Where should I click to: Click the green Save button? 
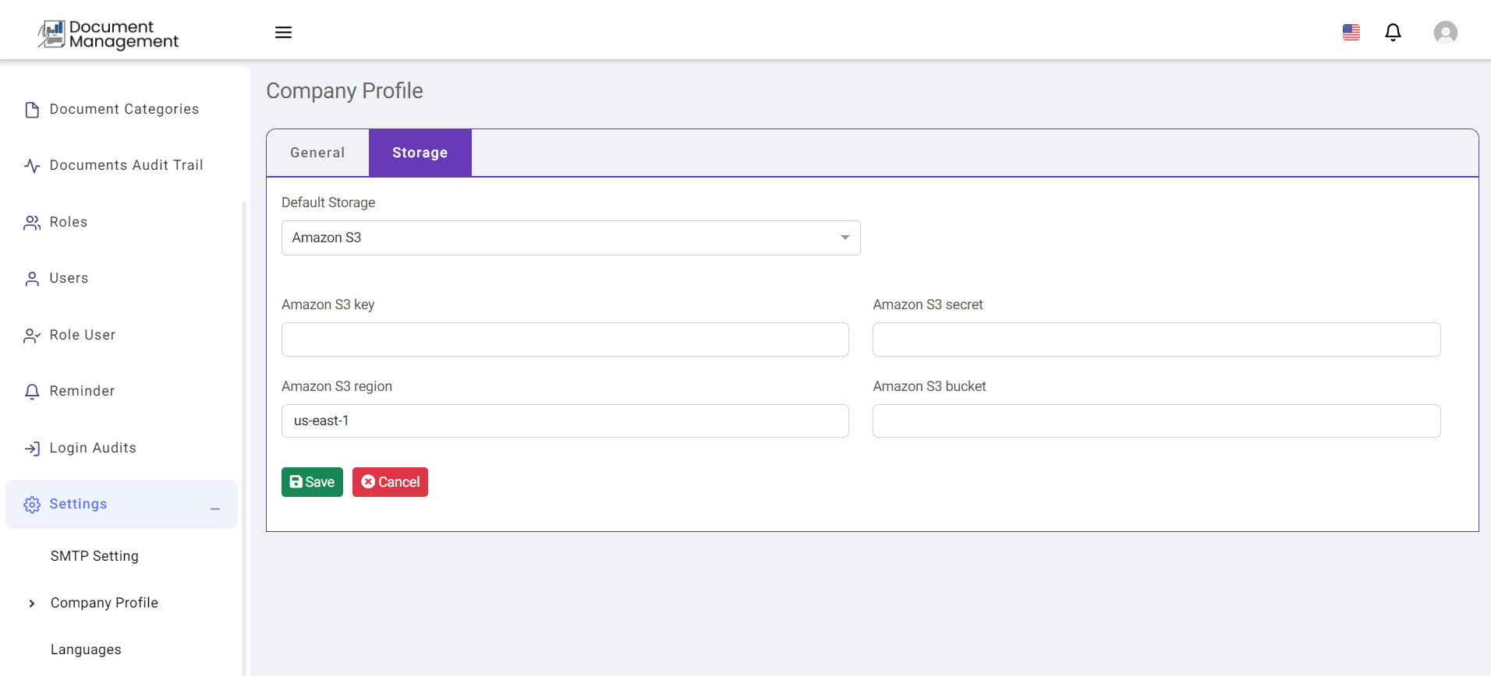click(x=312, y=482)
